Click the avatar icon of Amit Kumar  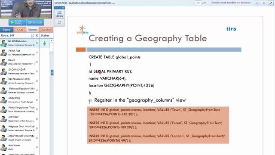[3, 147]
